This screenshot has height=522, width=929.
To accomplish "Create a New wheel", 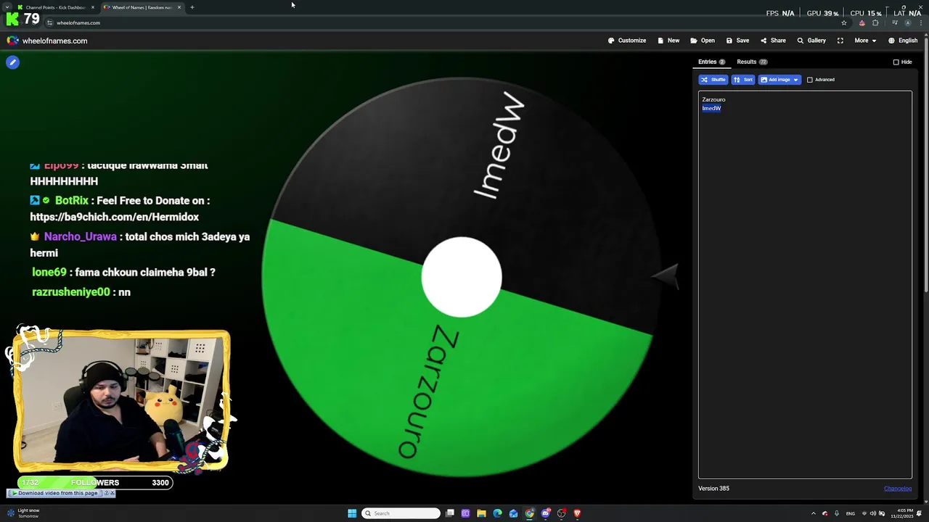I will click(668, 41).
